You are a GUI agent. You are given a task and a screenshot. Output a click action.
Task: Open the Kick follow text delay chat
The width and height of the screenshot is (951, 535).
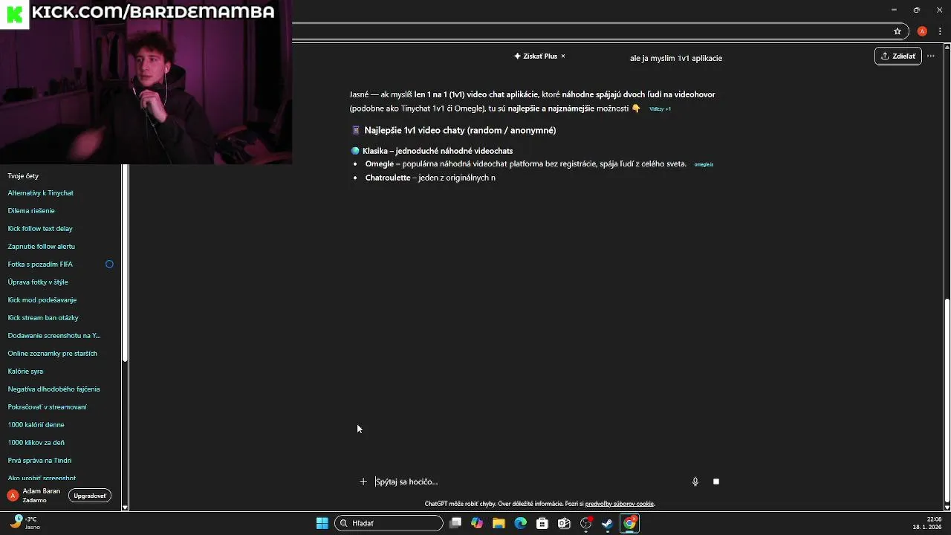click(40, 229)
